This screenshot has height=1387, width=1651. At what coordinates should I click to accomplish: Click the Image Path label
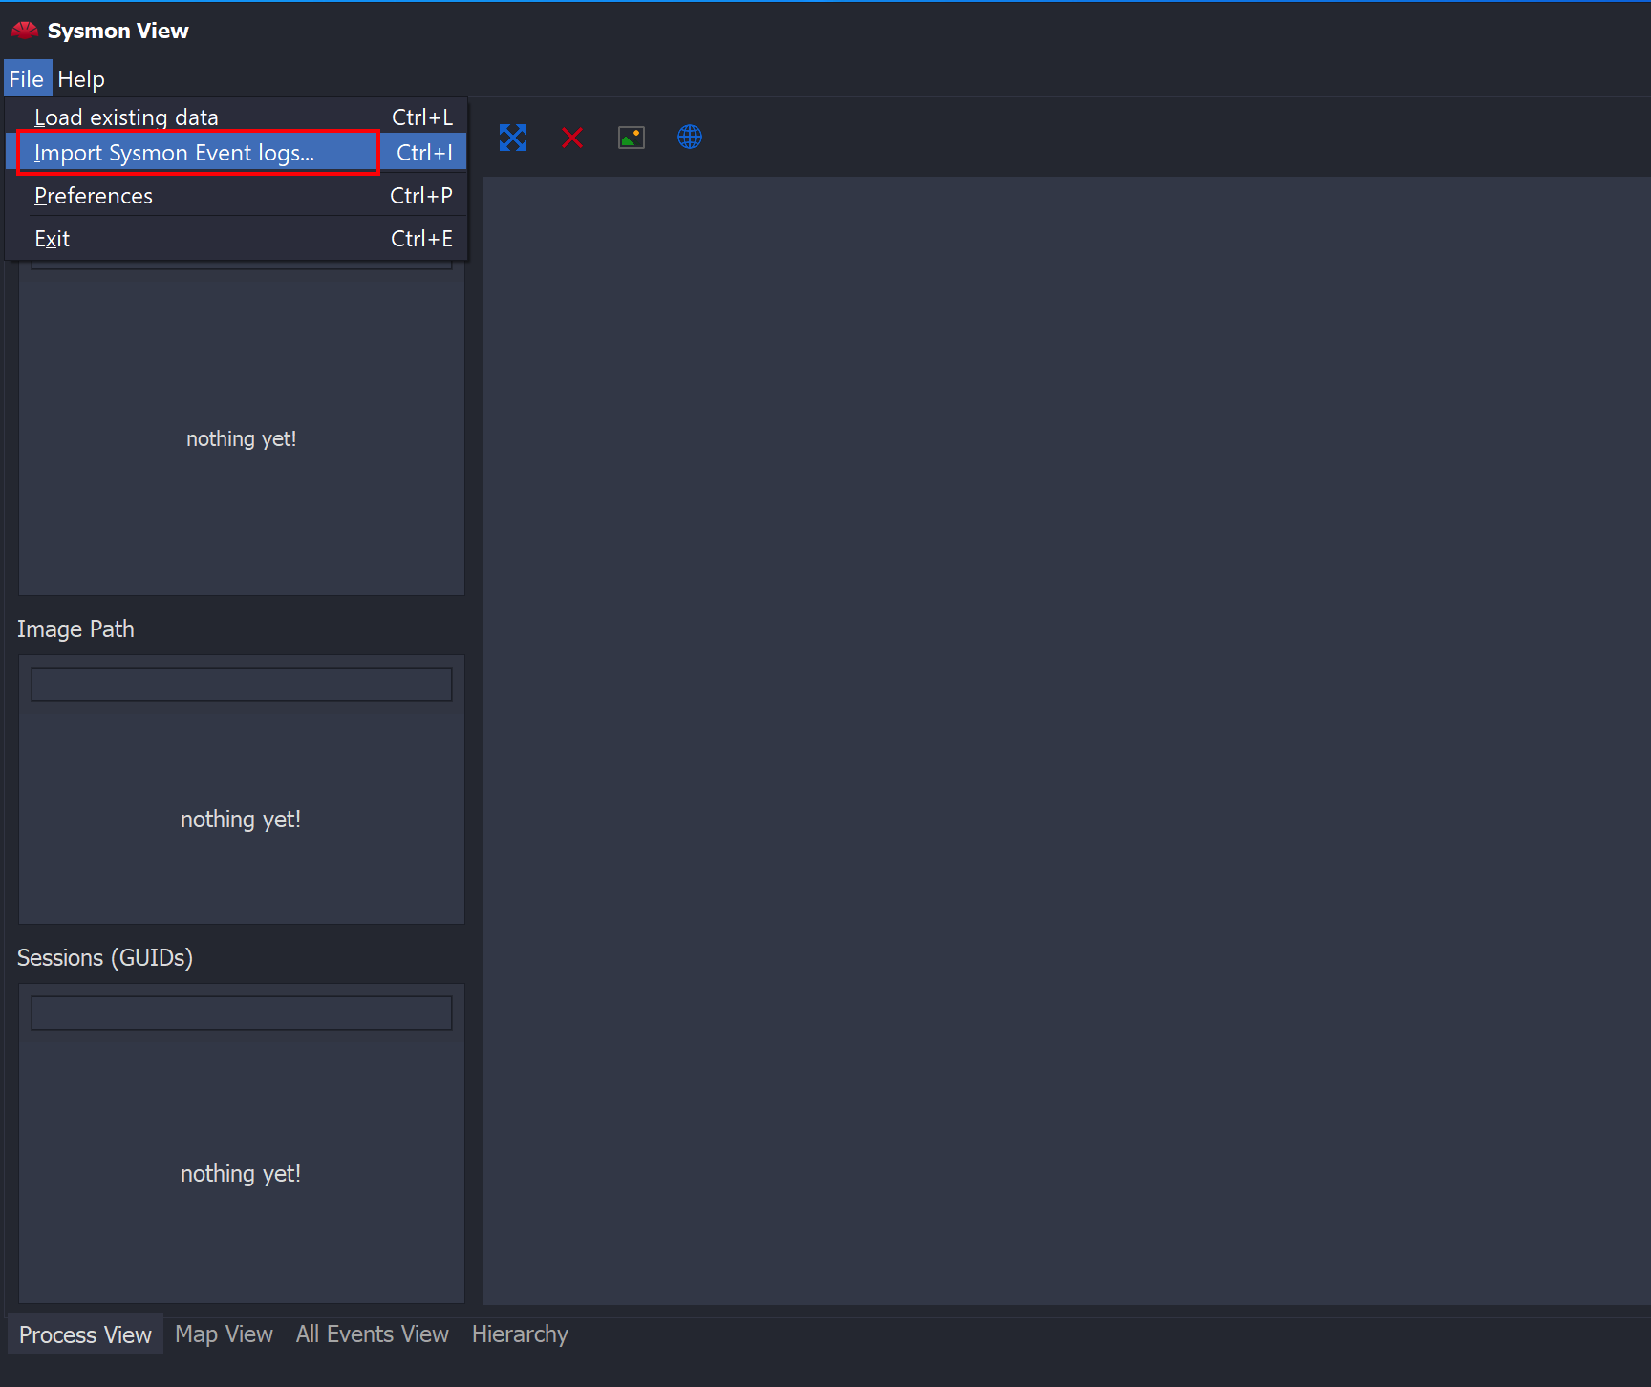(75, 629)
